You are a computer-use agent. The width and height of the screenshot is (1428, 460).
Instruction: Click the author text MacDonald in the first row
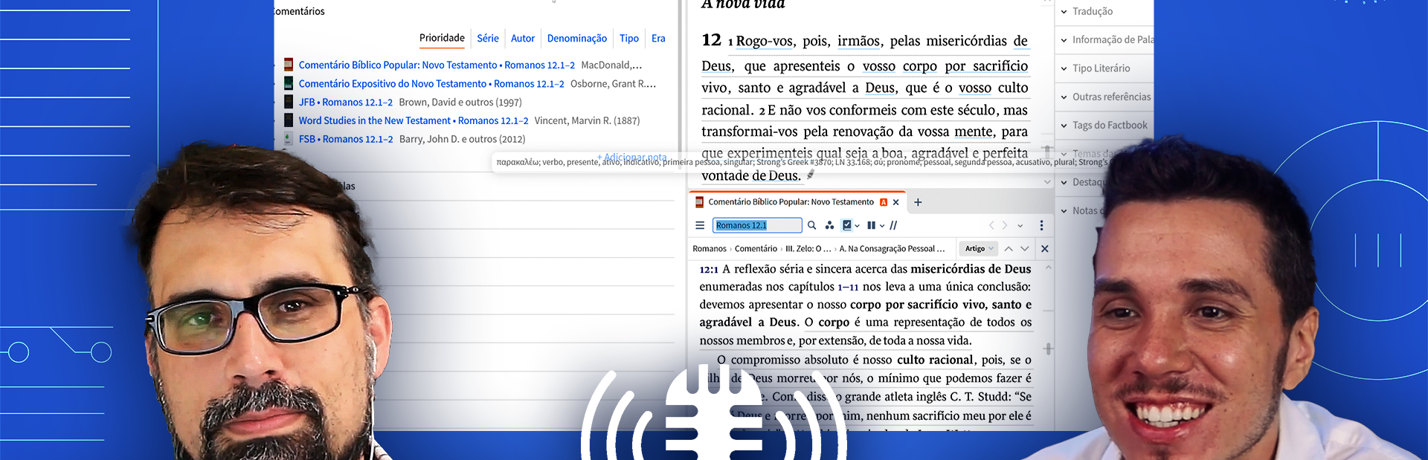pos(611,65)
